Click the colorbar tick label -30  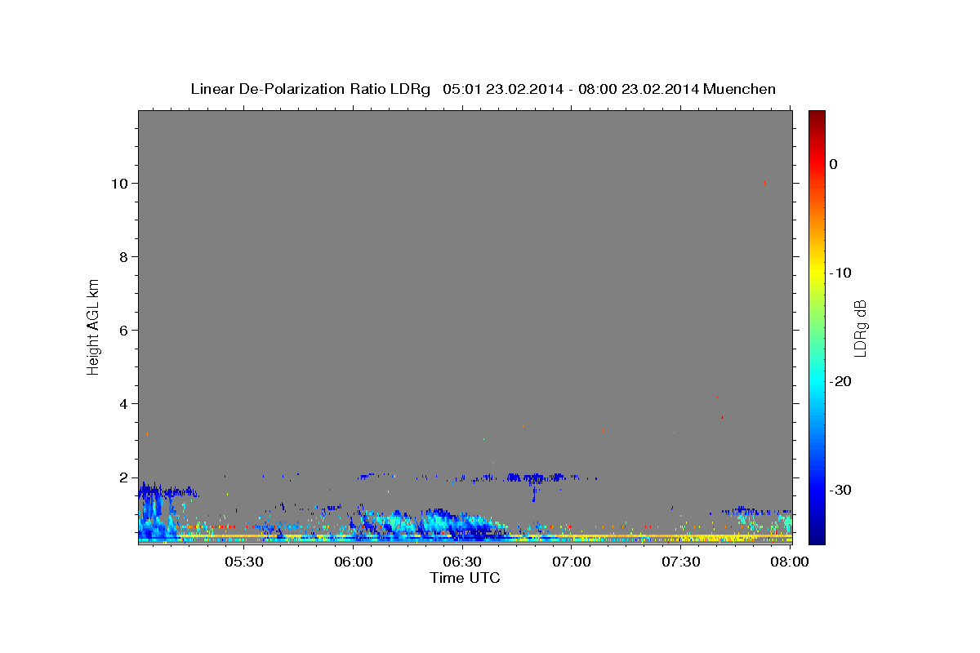(841, 491)
